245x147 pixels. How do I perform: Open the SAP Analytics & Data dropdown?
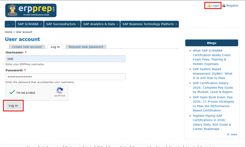click(100, 24)
